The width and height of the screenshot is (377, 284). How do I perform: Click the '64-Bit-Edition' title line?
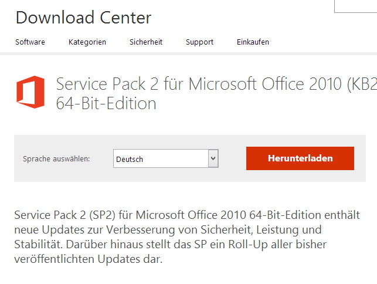click(106, 103)
